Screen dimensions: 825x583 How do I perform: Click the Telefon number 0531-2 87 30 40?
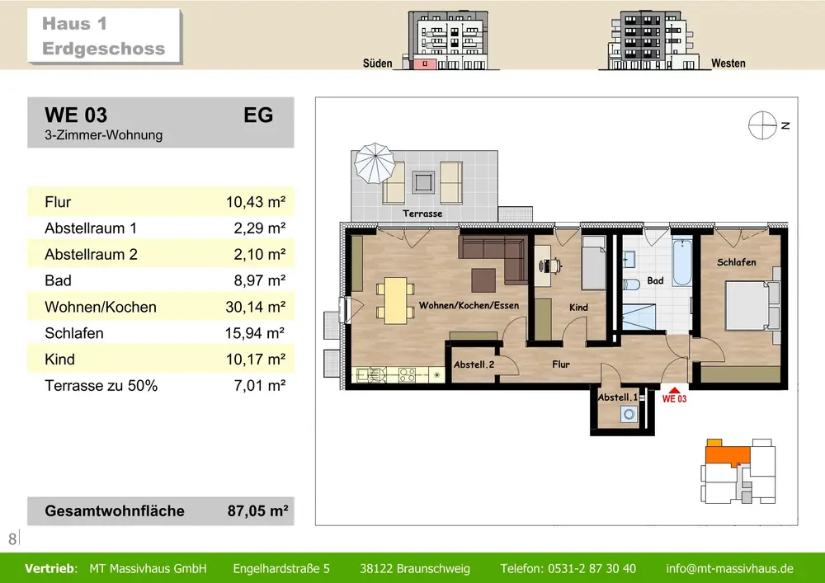[568, 568]
